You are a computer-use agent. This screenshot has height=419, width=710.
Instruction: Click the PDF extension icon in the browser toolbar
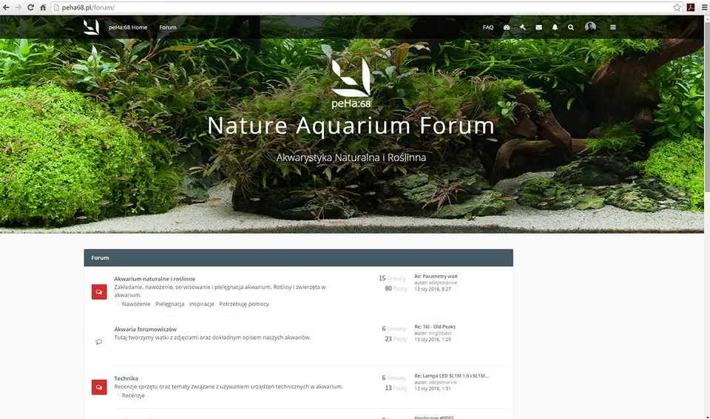tap(691, 7)
